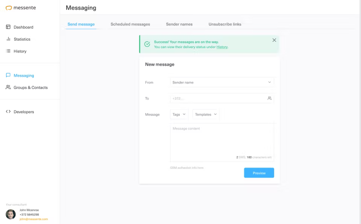Click the Messente logo
The image size is (361, 224).
pyautogui.click(x=21, y=8)
